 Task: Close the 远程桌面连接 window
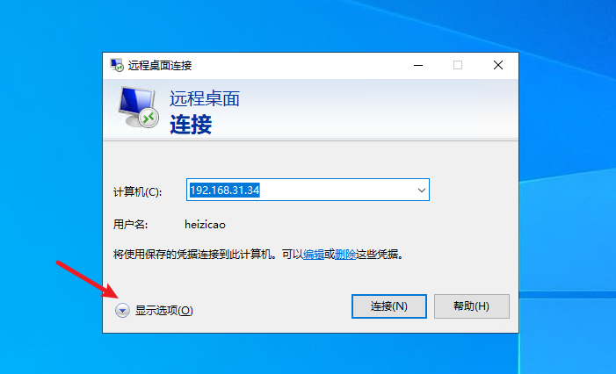[498, 65]
